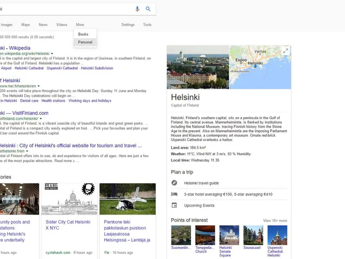Open Working days and holidays sitelink
345x259 pixels.
click(90, 101)
